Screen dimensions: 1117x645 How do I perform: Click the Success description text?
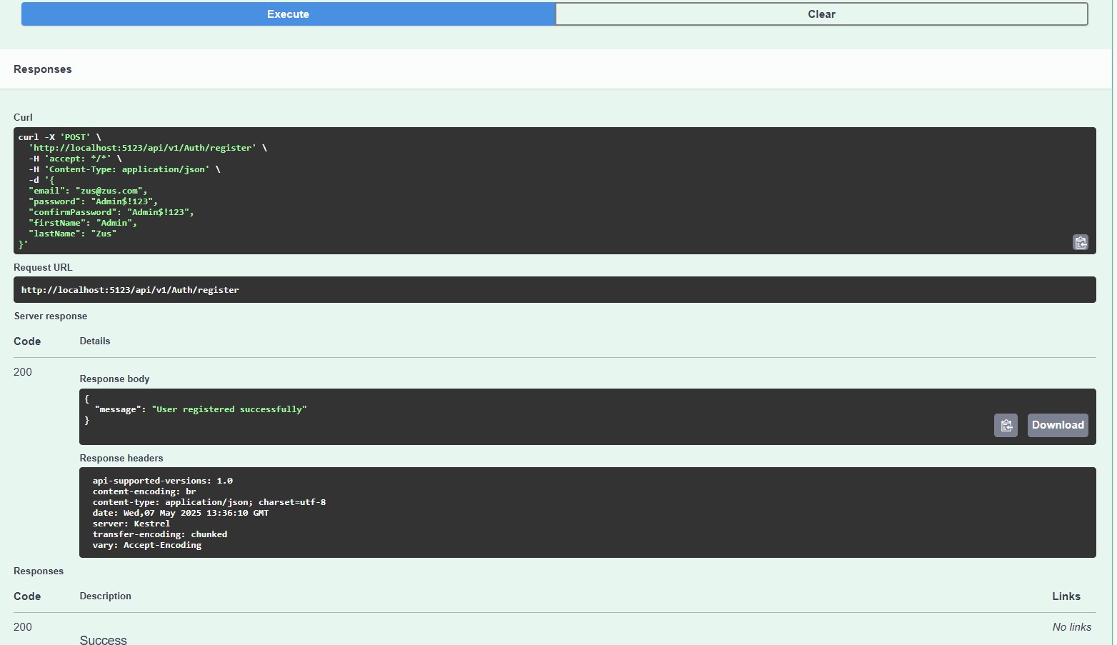tap(104, 640)
